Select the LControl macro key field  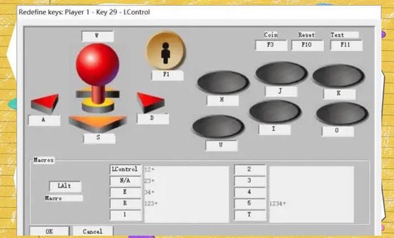coord(125,169)
